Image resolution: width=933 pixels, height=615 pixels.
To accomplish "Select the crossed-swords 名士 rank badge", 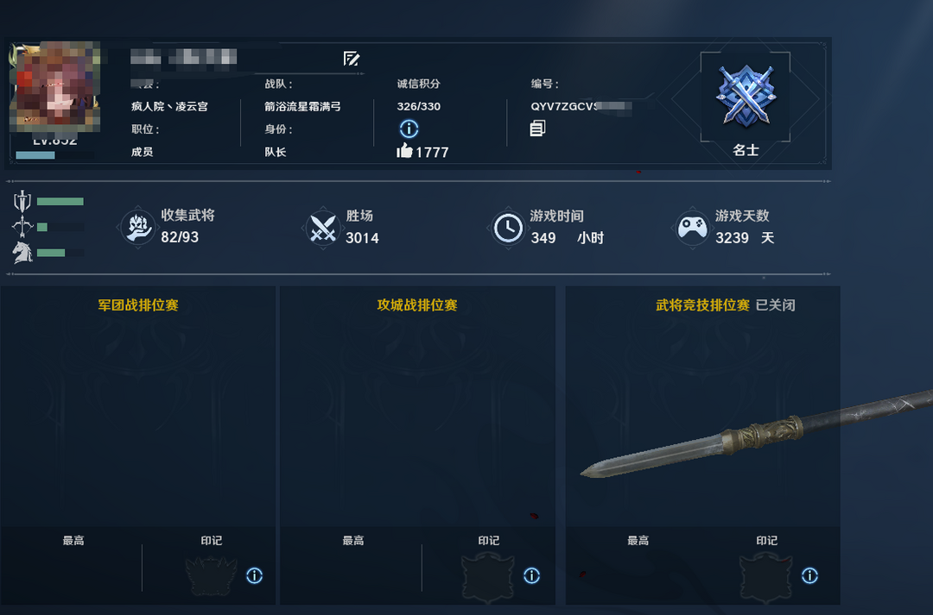I will [746, 96].
